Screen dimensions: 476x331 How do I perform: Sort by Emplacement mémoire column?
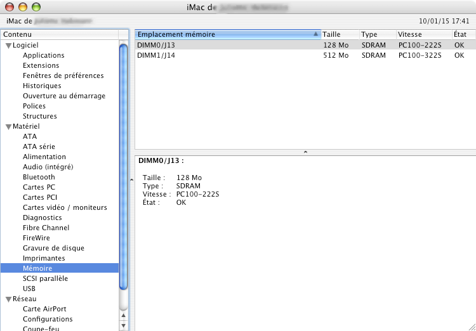(228, 34)
